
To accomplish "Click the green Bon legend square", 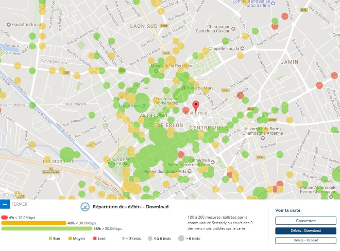I will coord(50,238).
